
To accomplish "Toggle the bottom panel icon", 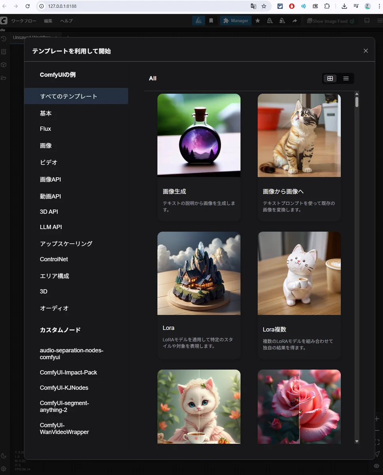I will click(367, 21).
